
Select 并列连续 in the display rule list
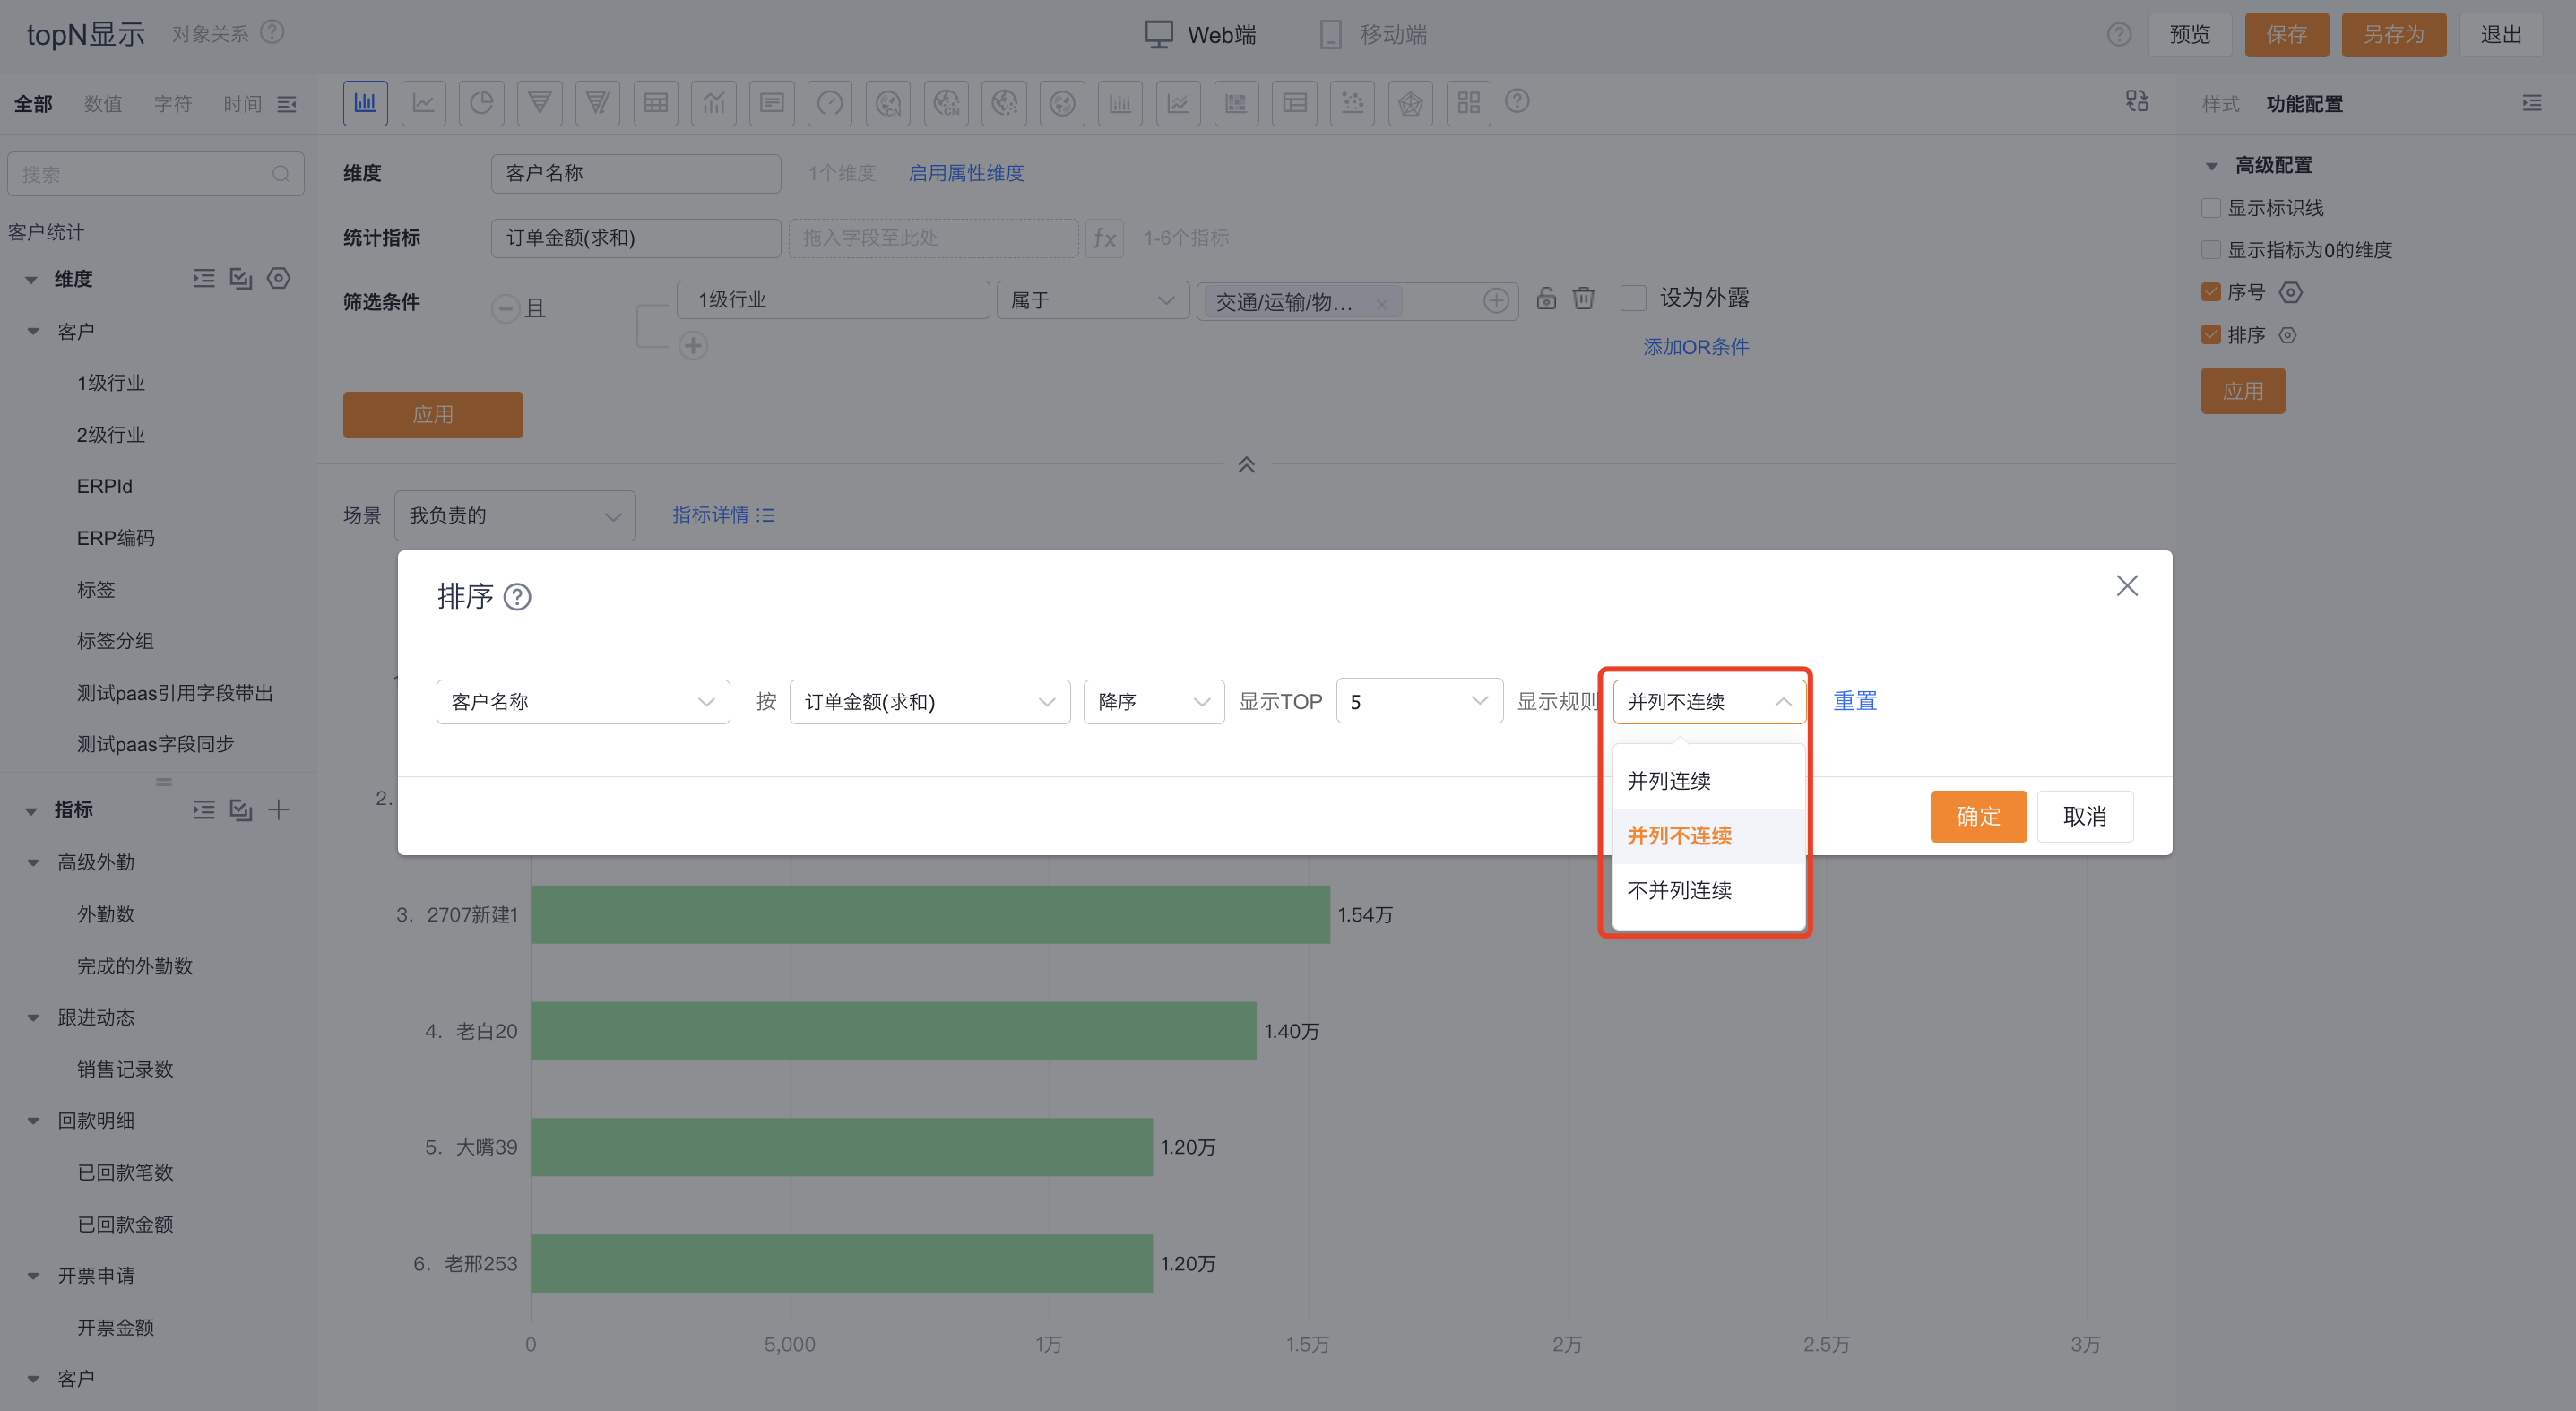pyautogui.click(x=1669, y=781)
